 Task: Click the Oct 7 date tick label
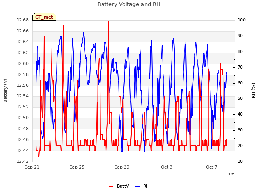212,167
